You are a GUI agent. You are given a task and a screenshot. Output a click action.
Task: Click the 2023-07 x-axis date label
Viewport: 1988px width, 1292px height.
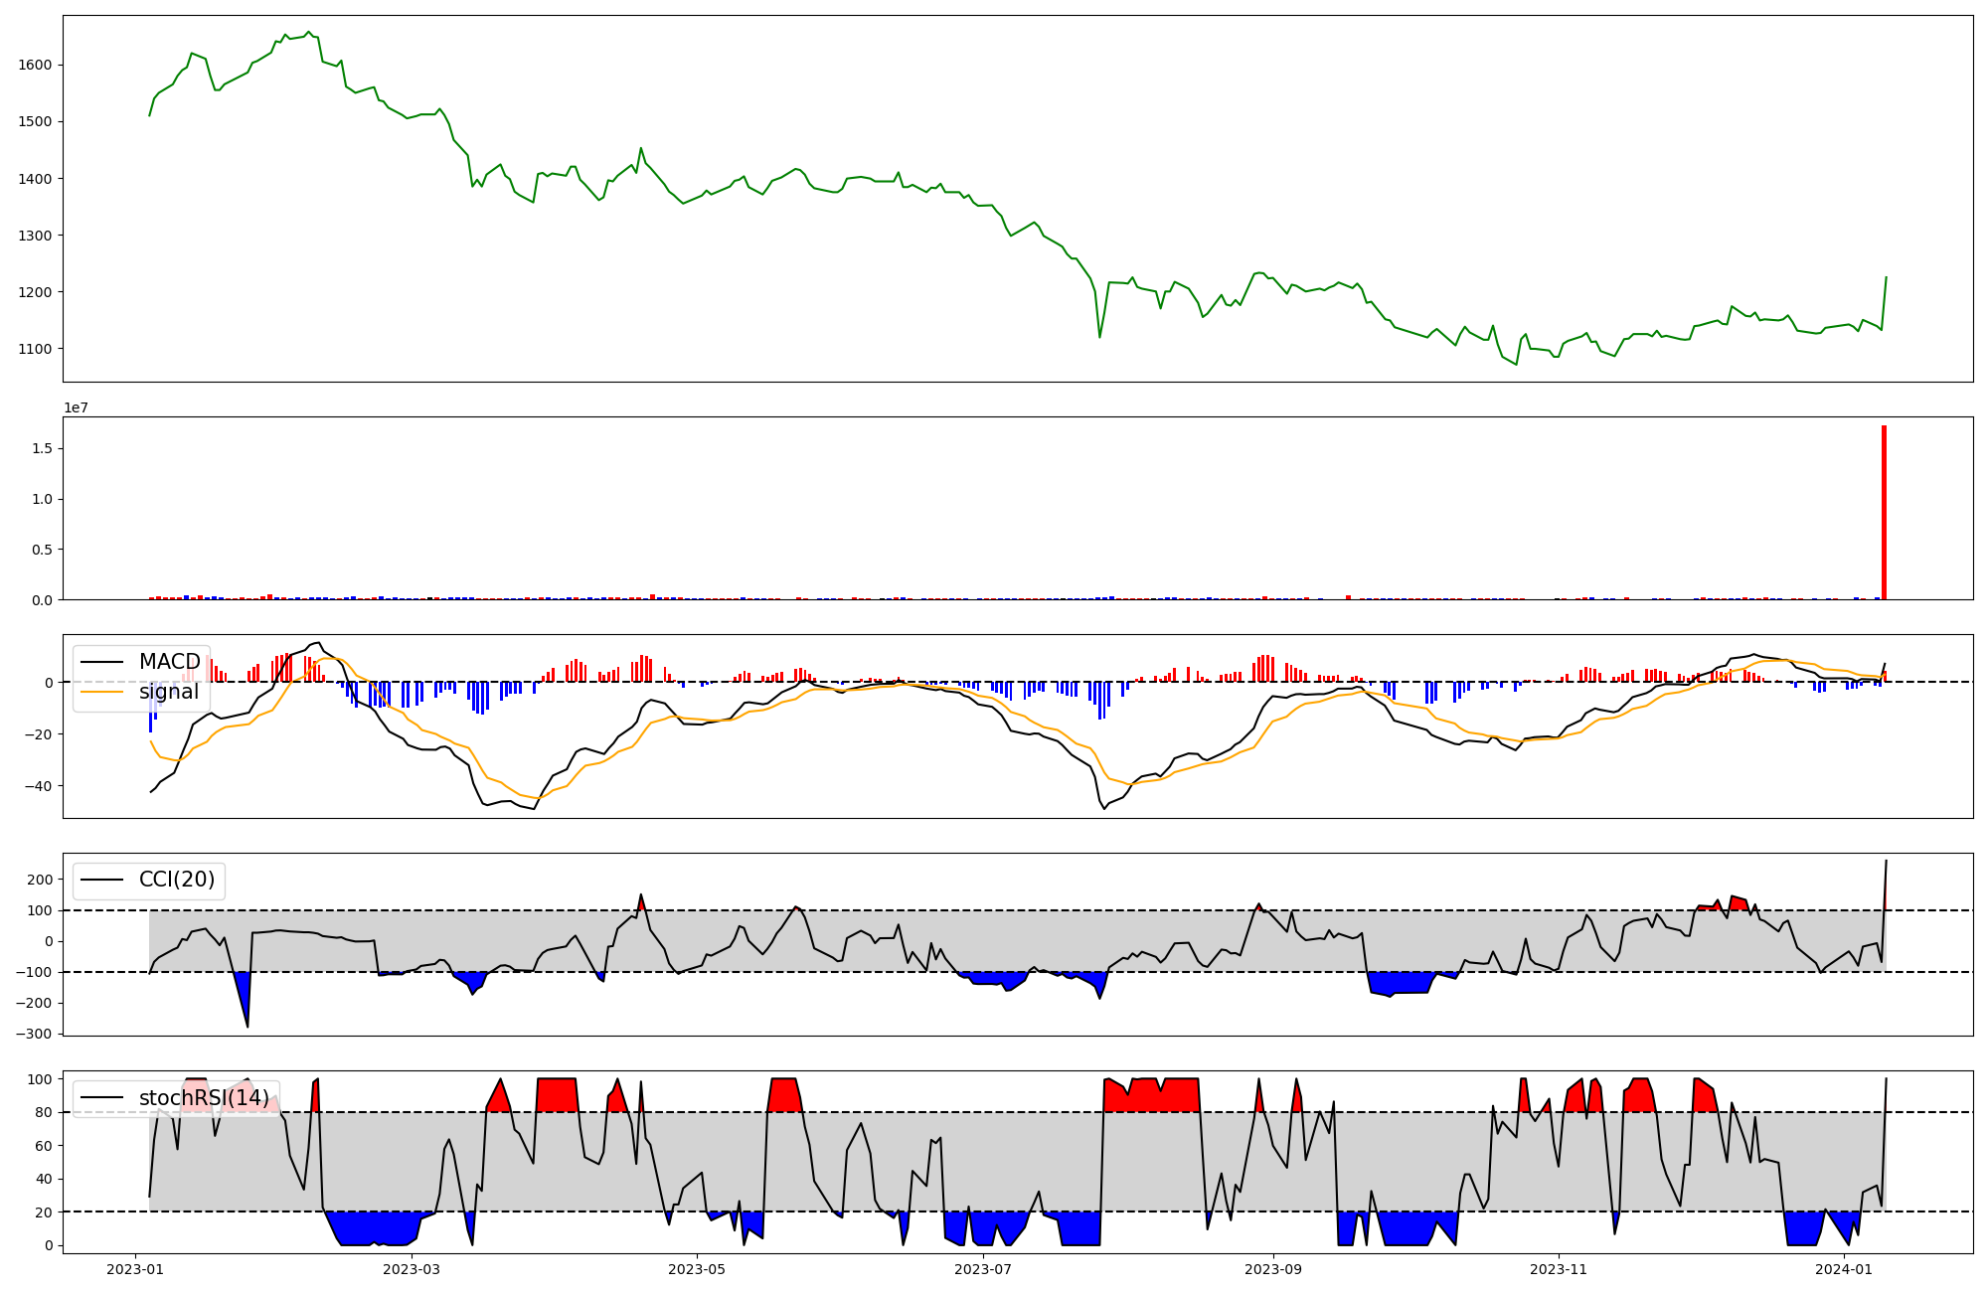coord(983,1269)
